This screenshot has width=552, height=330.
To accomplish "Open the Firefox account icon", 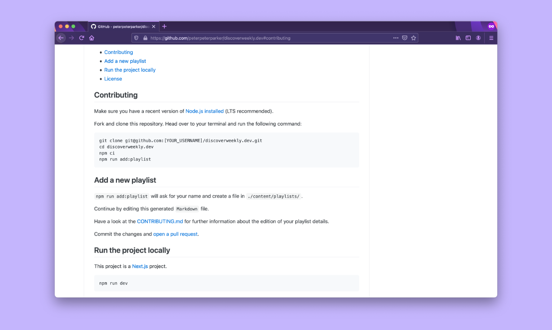I will pyautogui.click(x=479, y=38).
